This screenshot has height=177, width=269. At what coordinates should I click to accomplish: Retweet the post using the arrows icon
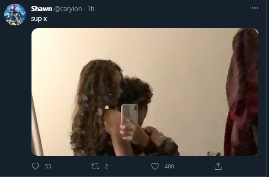click(95, 166)
